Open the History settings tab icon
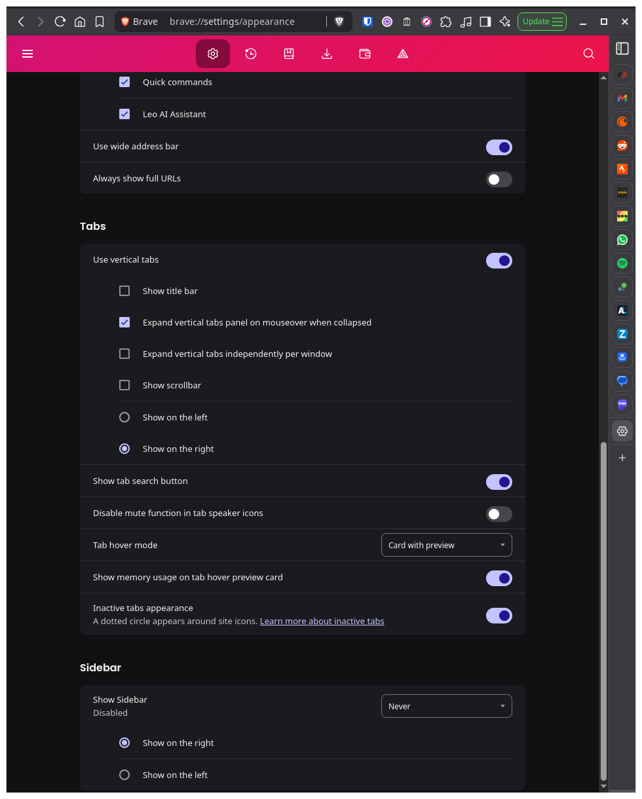 pyautogui.click(x=251, y=54)
